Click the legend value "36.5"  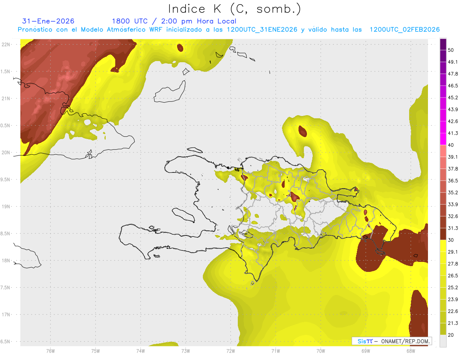tap(453, 180)
